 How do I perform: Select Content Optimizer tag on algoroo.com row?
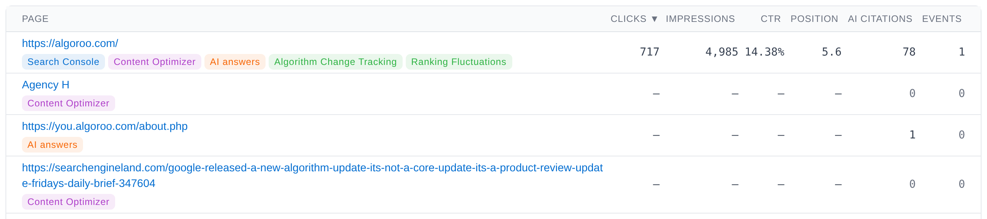coord(155,62)
